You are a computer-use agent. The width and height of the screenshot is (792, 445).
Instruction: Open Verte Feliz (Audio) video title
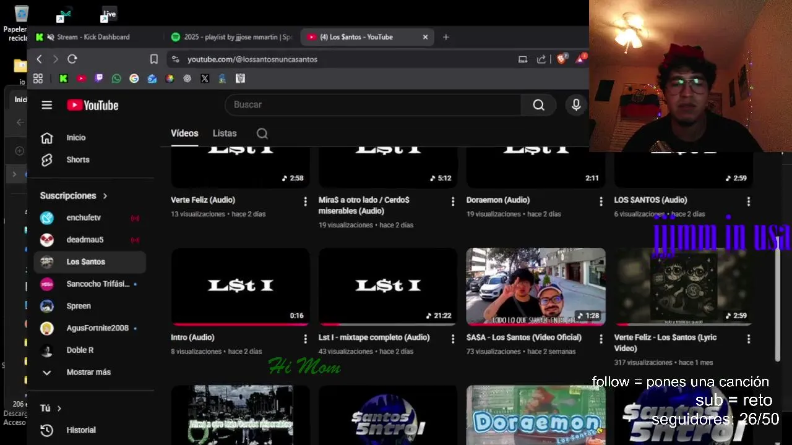coord(203,200)
